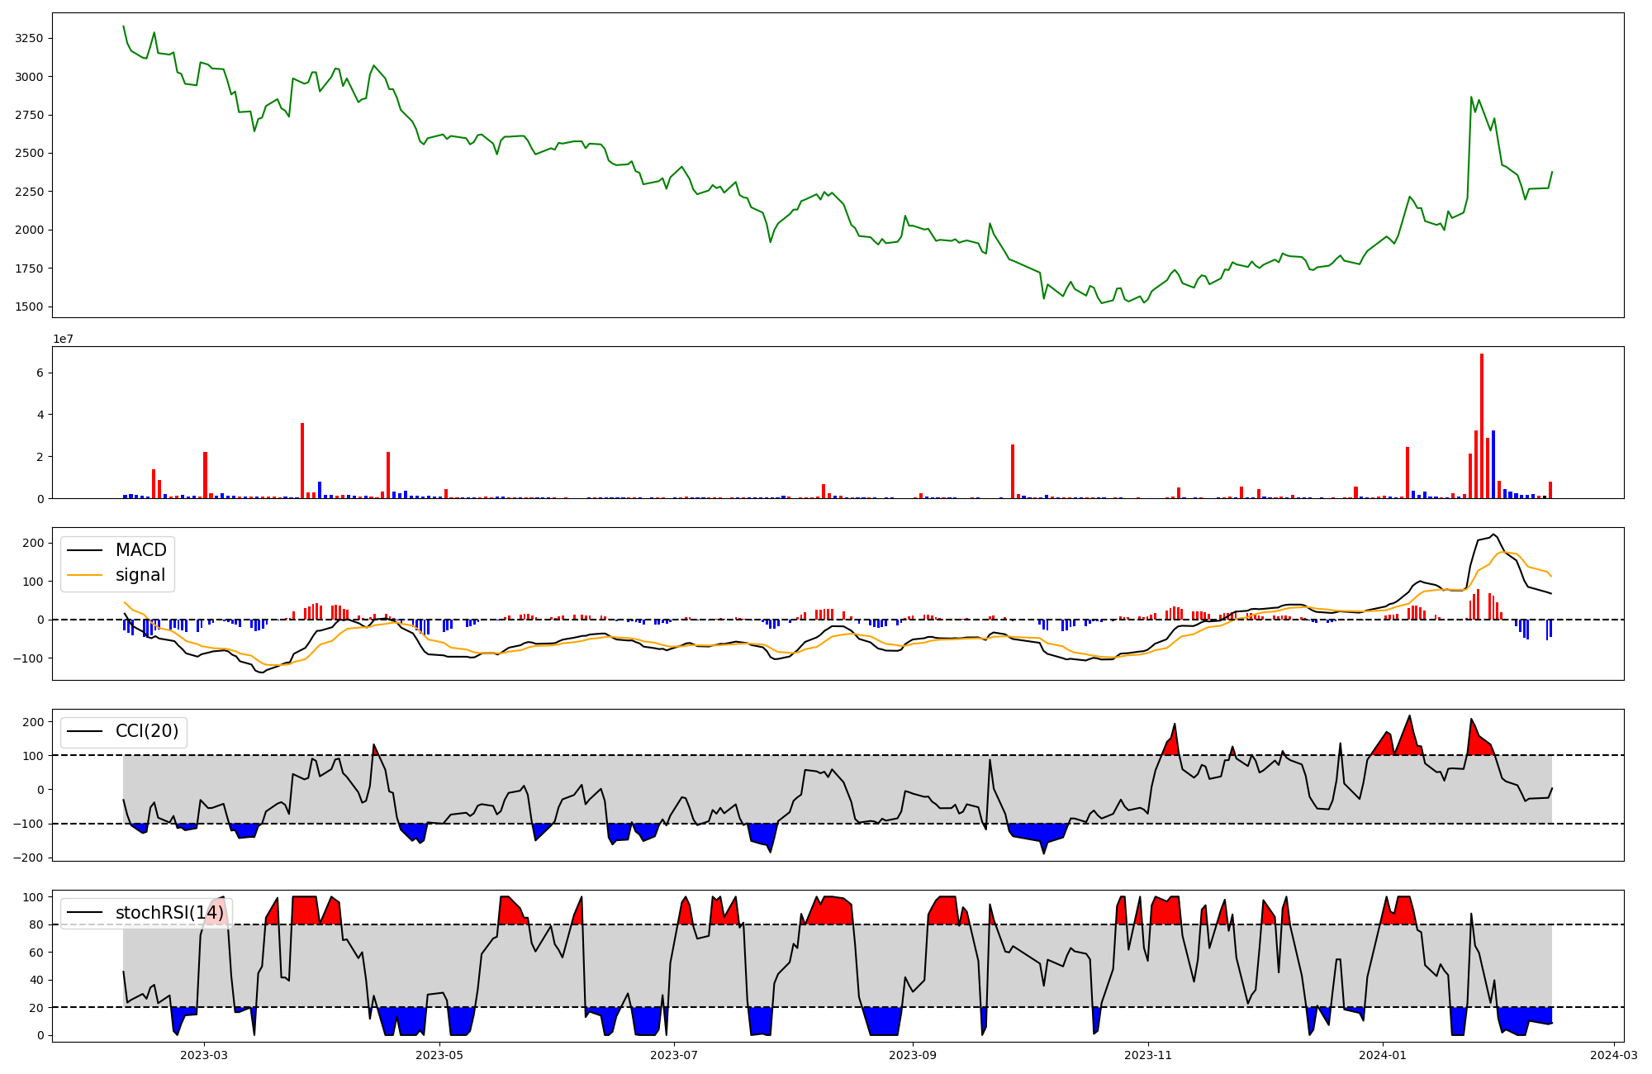Click the CCI(20) legend label
This screenshot has height=1074, width=1652.
click(x=147, y=731)
